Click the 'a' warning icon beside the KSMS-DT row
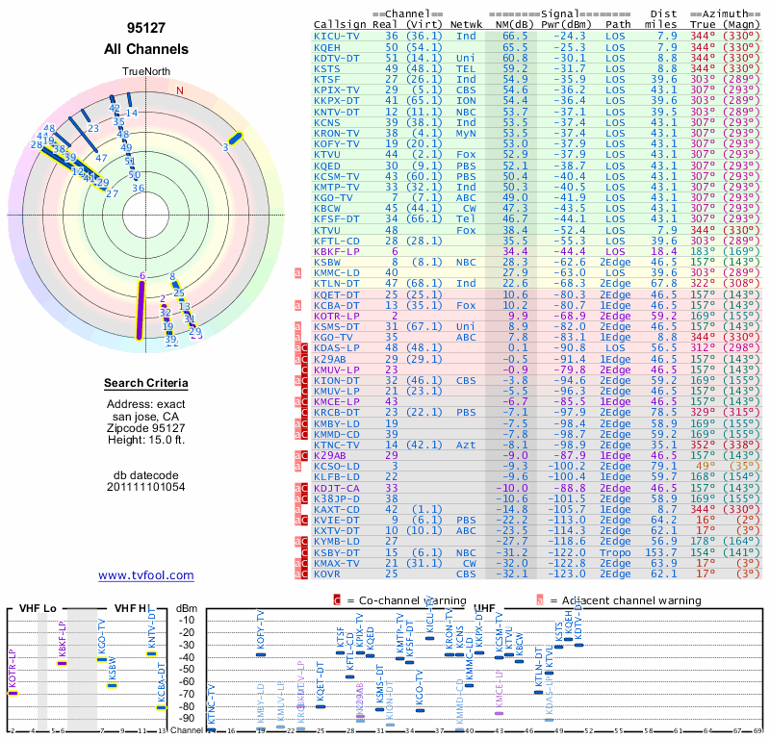The height and width of the screenshot is (739, 770). pyautogui.click(x=297, y=326)
